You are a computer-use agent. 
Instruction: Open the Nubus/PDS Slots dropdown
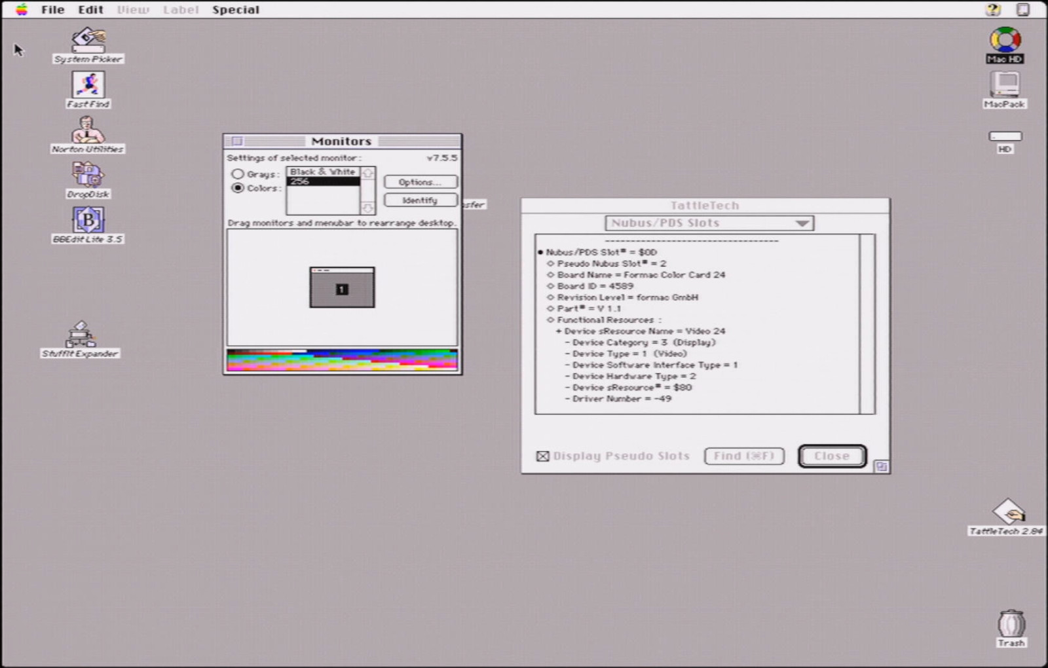pyautogui.click(x=709, y=223)
